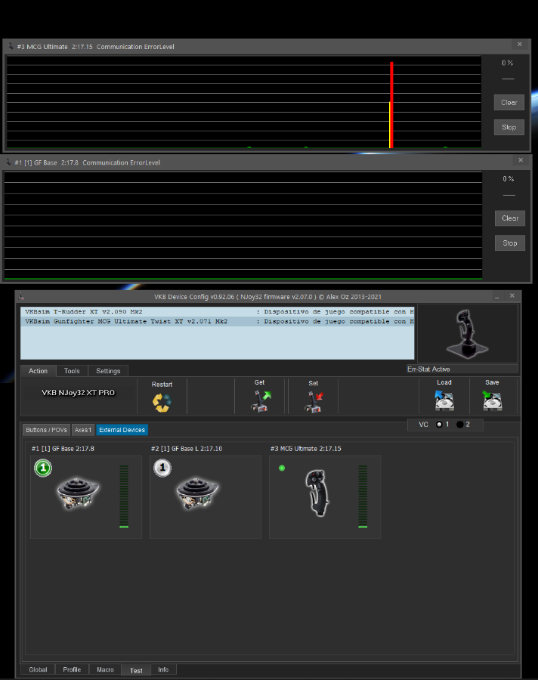The width and height of the screenshot is (538, 680).
Task: Open the Tools tab
Action: (72, 371)
